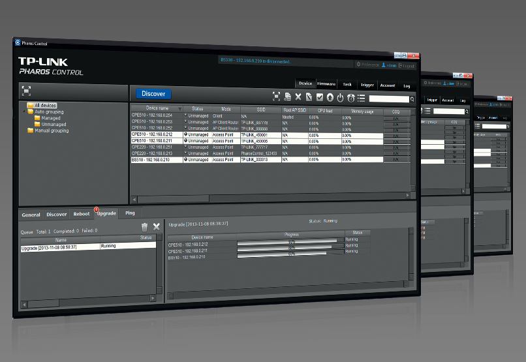Open the Account tab
Screen dimensions: 526x362
pyautogui.click(x=388, y=85)
